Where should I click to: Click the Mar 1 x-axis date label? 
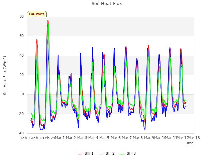pos(60,138)
